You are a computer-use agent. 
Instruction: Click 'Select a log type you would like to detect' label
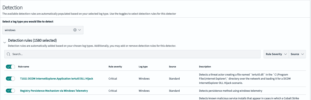(x=28, y=22)
